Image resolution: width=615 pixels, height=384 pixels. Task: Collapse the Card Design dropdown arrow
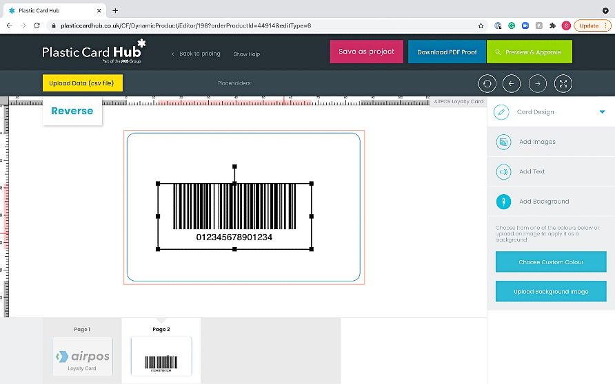[x=602, y=112]
